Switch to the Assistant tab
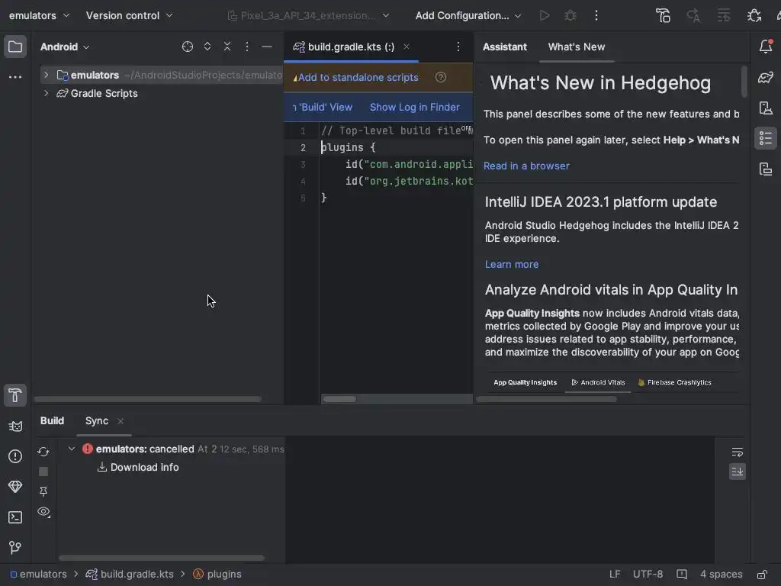Viewport: 781px width, 586px height. [x=505, y=47]
